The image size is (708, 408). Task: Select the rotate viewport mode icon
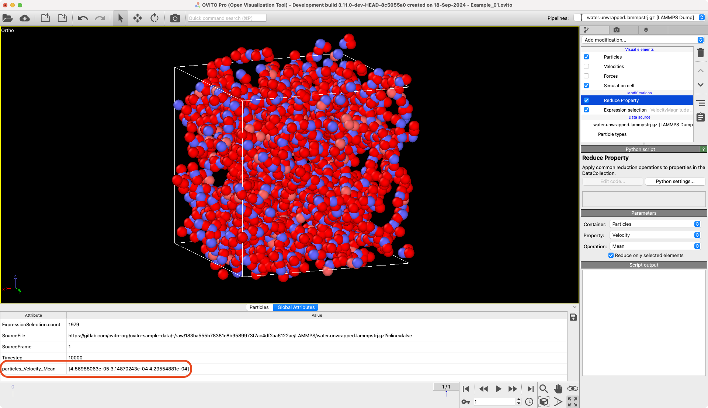(x=155, y=18)
